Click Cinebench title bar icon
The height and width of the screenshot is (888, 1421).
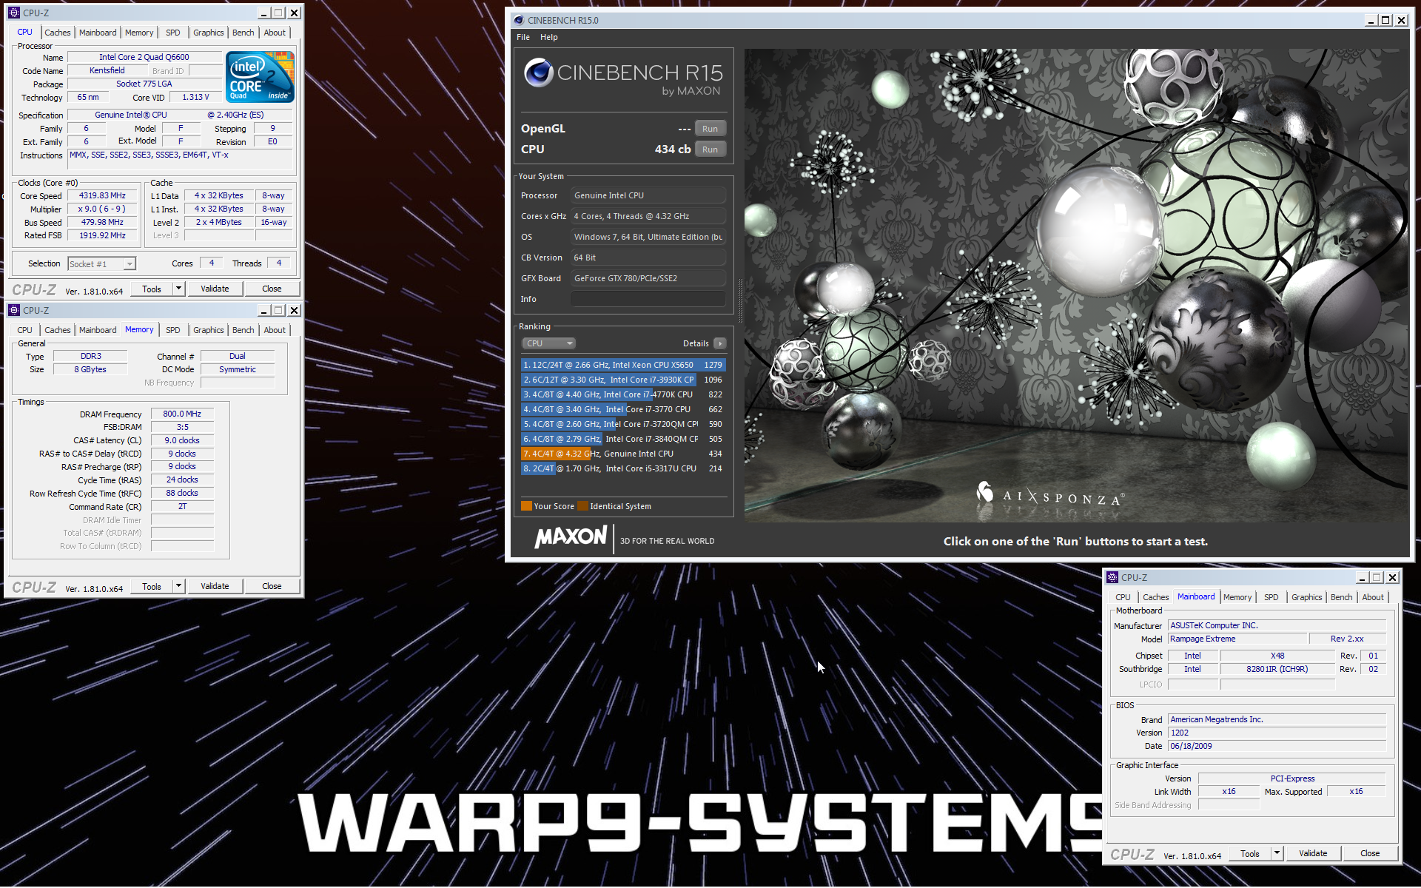point(519,20)
